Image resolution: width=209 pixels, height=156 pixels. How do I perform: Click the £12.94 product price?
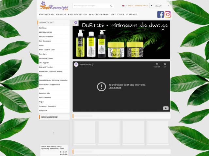(x=64, y=152)
